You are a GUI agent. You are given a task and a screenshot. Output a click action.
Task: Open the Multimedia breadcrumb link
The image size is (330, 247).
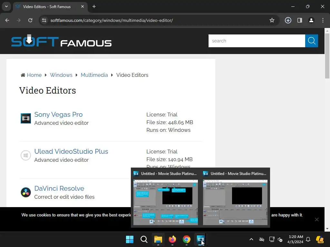coord(94,75)
